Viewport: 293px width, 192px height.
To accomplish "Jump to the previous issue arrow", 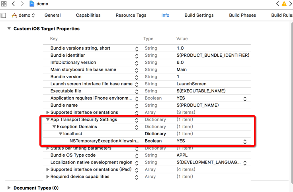I will coord(277,4).
